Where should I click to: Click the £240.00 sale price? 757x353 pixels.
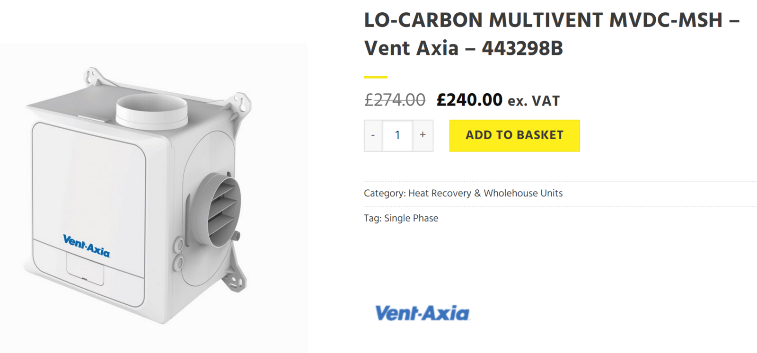coord(469,100)
